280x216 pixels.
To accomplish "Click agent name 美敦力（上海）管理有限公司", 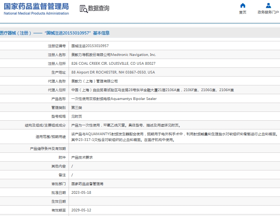I will click(x=95, y=81).
